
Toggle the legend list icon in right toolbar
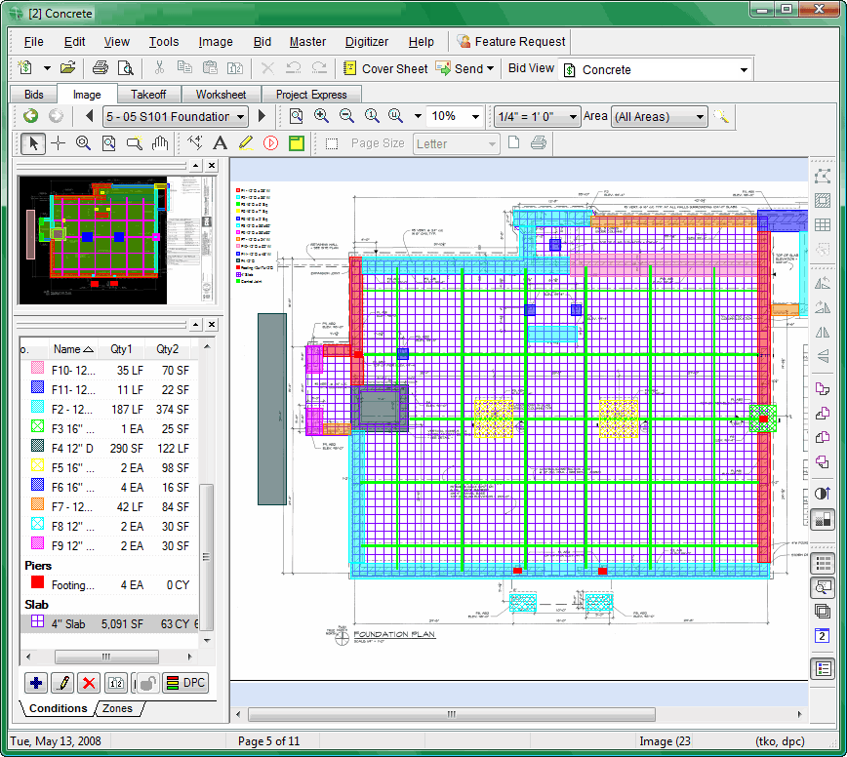[x=823, y=668]
